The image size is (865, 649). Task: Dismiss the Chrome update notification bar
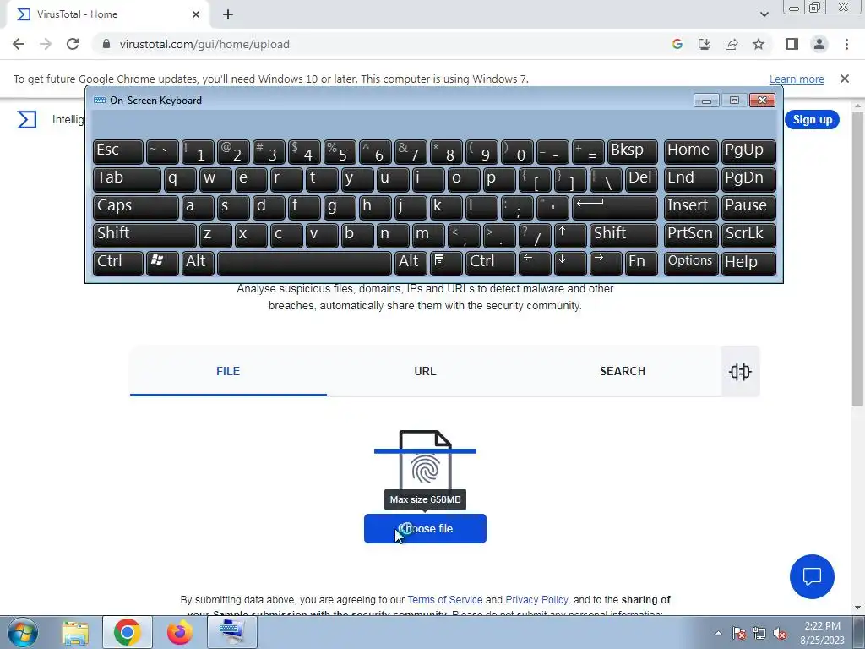(x=844, y=79)
